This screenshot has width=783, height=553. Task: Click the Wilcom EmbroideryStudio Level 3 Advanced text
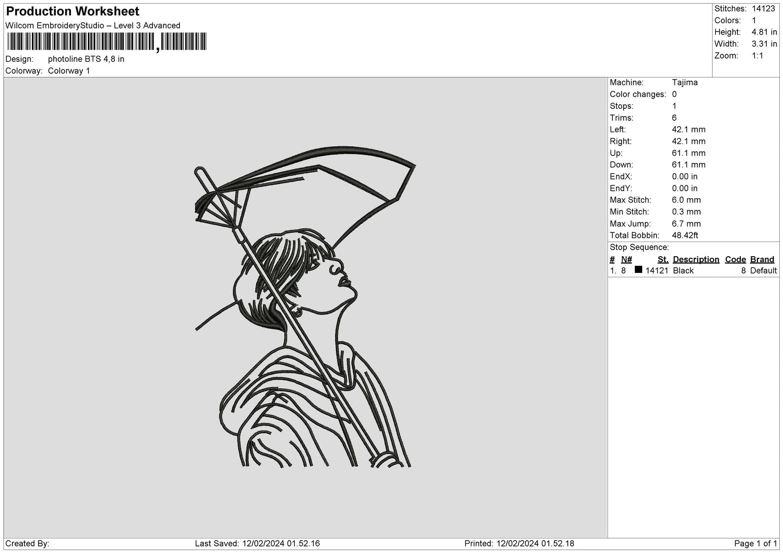(93, 25)
